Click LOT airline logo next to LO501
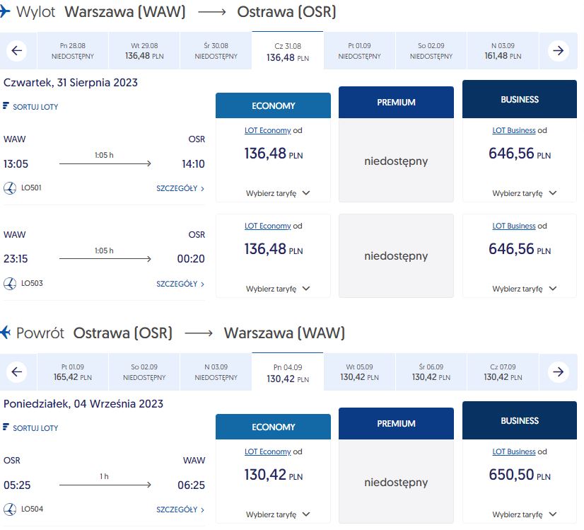Screen dimensions: 584x530 pos(10,188)
